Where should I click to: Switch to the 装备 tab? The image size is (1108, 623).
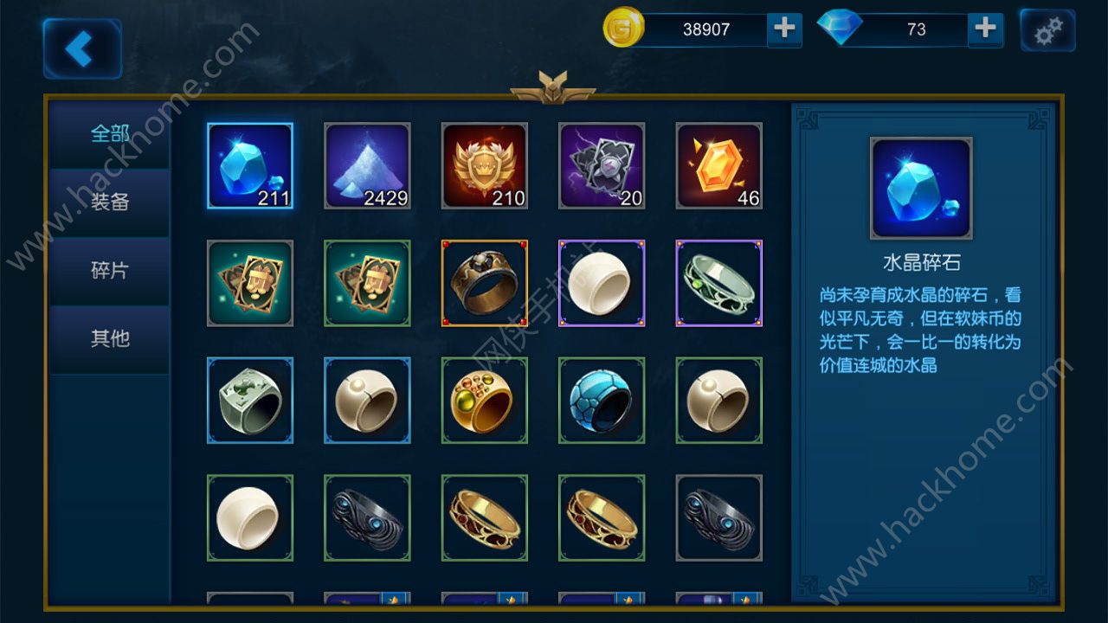point(110,202)
